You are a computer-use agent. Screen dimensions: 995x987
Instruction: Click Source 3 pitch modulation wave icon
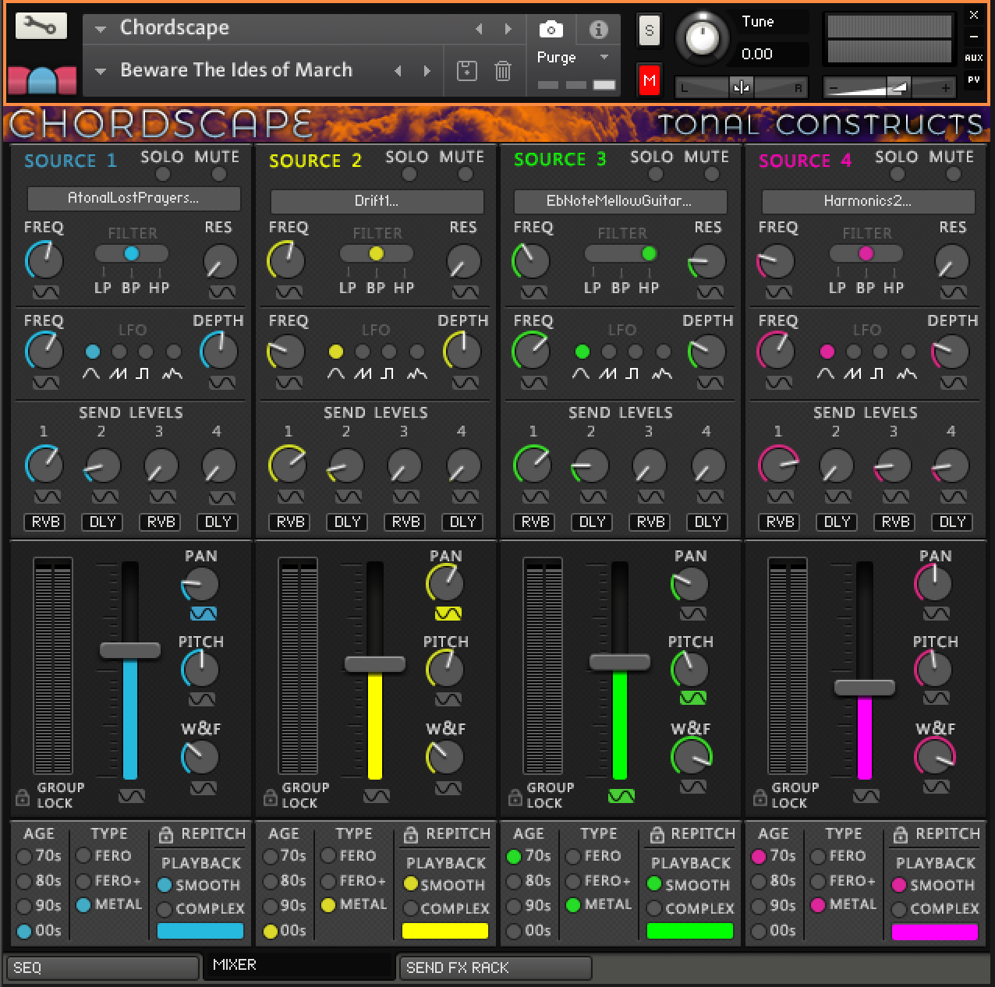click(x=692, y=698)
